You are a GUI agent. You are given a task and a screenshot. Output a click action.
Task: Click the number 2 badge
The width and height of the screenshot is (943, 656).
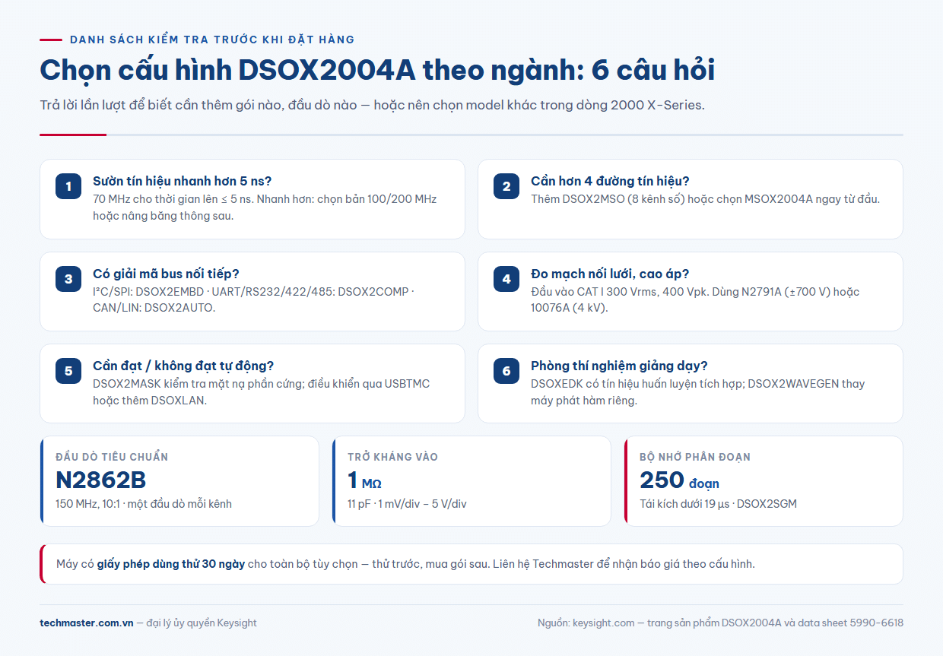coord(506,186)
